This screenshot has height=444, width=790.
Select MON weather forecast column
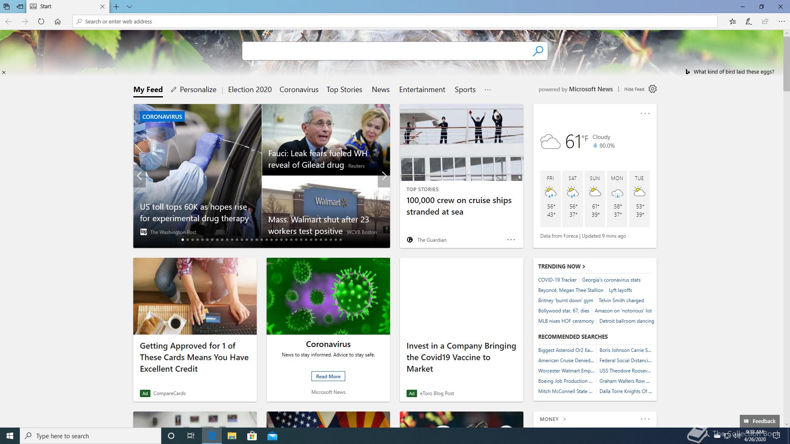[617, 199]
